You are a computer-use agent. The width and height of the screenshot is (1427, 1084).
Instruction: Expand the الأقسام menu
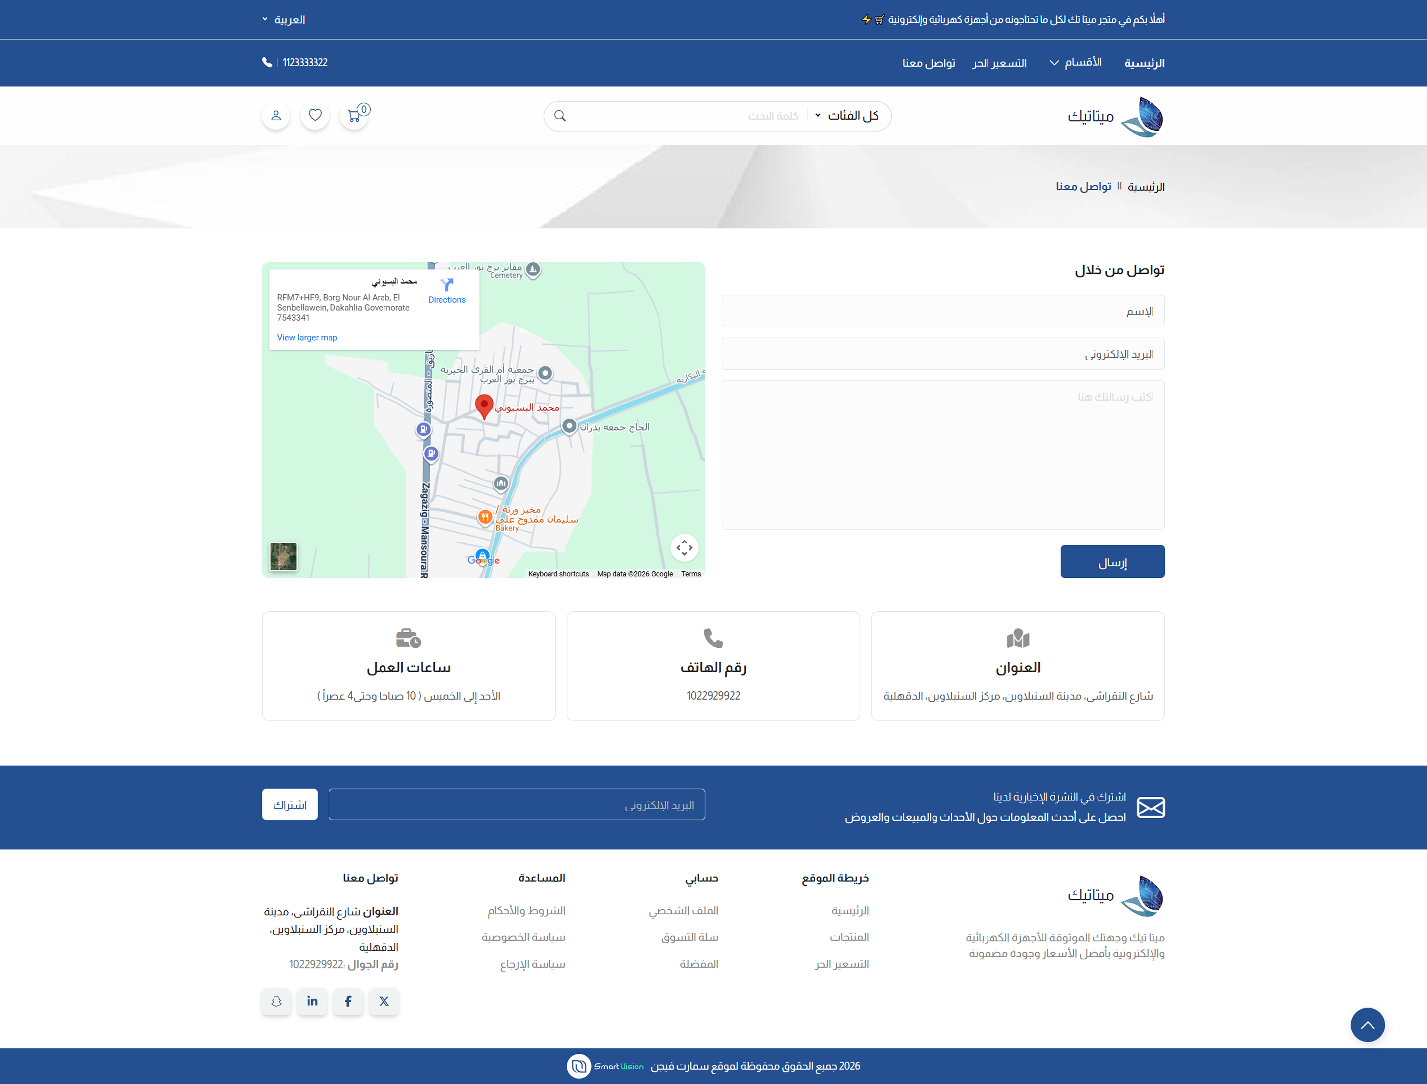1076,62
